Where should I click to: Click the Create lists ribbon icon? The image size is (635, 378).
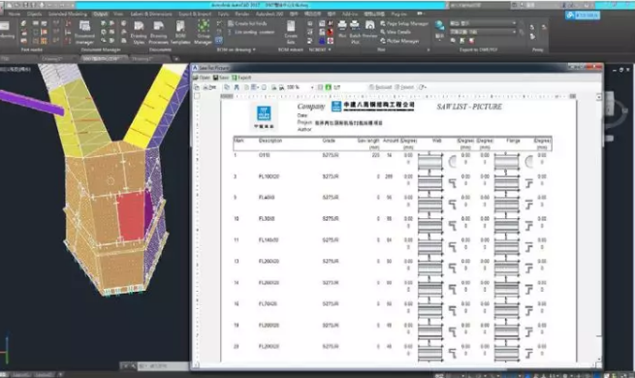pos(291,32)
